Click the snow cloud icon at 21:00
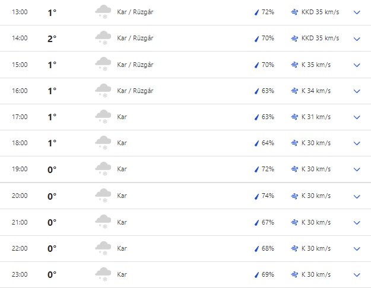Viewport: 371px width, 288px height. pos(103,222)
